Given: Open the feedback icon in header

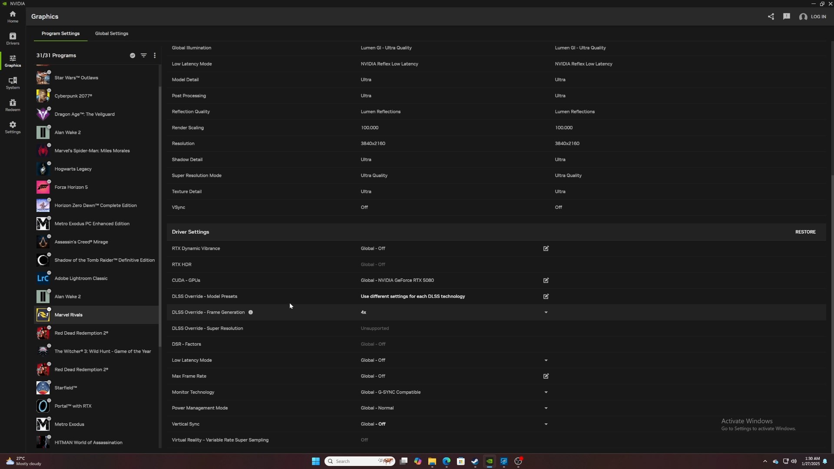Looking at the screenshot, I should click(787, 17).
